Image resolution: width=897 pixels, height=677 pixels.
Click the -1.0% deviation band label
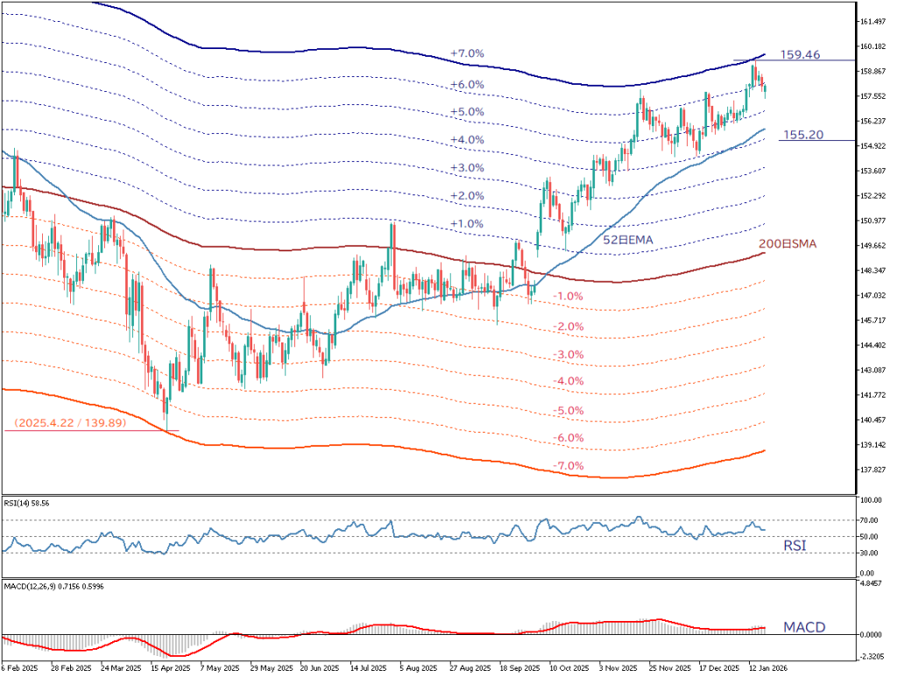[569, 297]
